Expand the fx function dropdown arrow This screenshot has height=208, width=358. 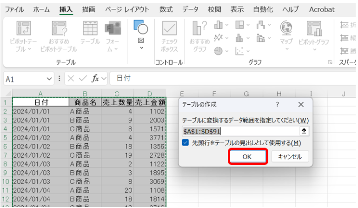(x=104, y=79)
